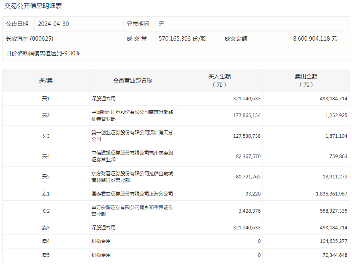Open 第一创业证券 深圳海天分公司 entry

click(132, 136)
